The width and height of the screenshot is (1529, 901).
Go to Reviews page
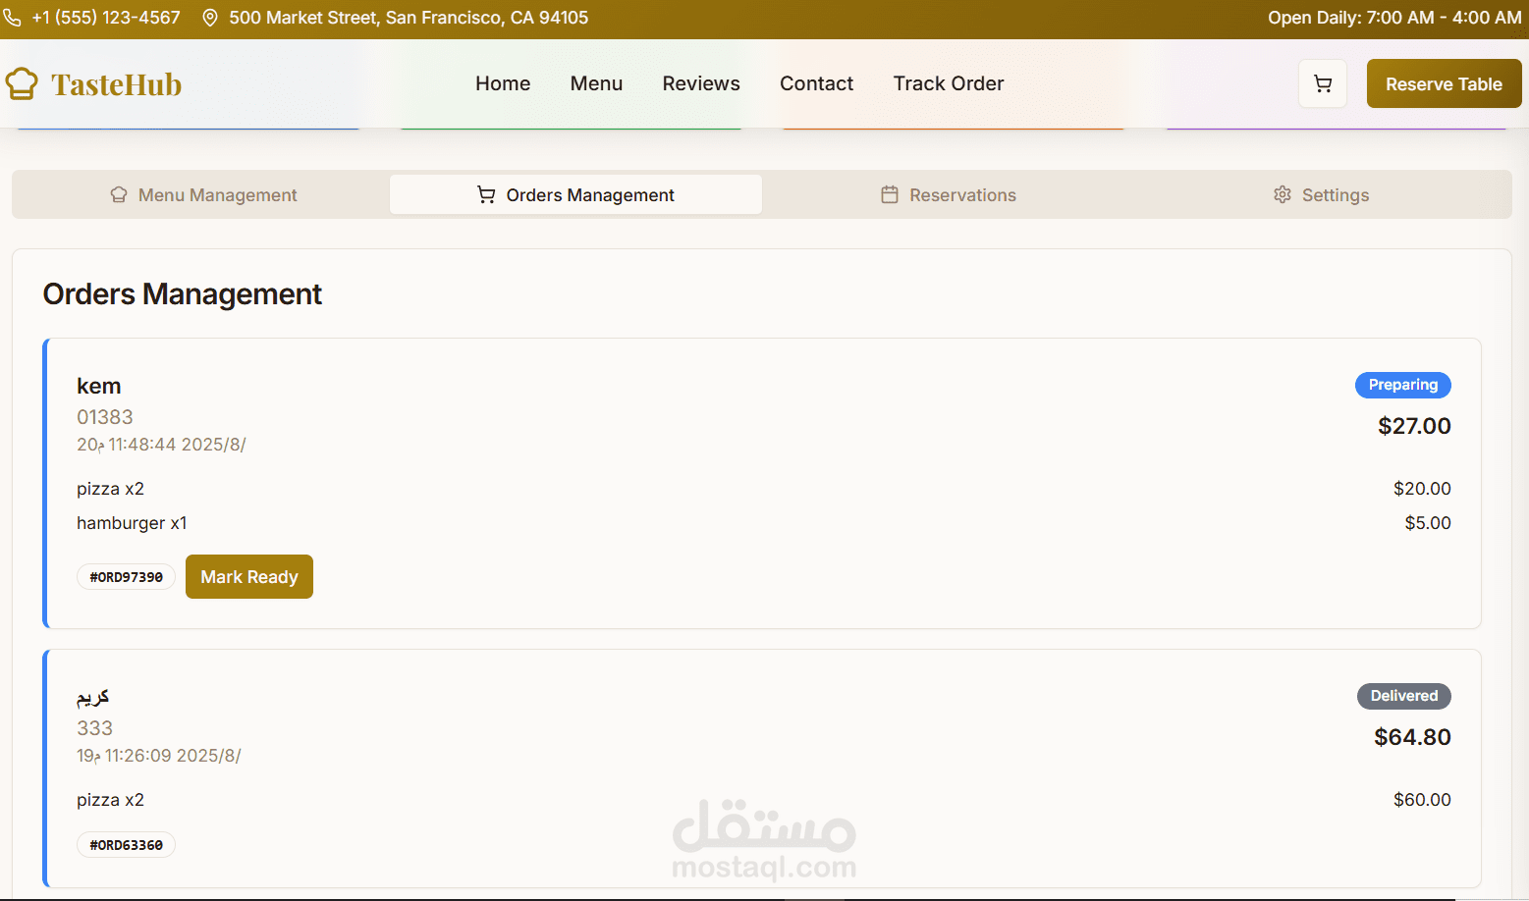(x=701, y=83)
